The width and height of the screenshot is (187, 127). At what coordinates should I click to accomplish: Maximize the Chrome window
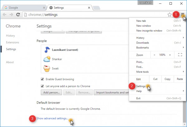(171, 3)
